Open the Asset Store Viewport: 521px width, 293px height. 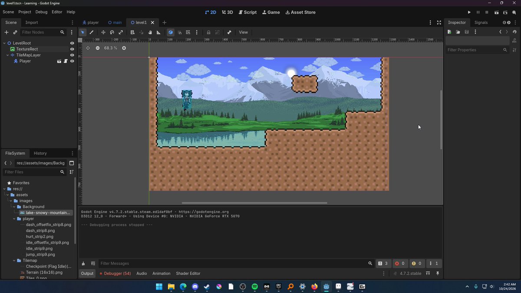pos(300,12)
